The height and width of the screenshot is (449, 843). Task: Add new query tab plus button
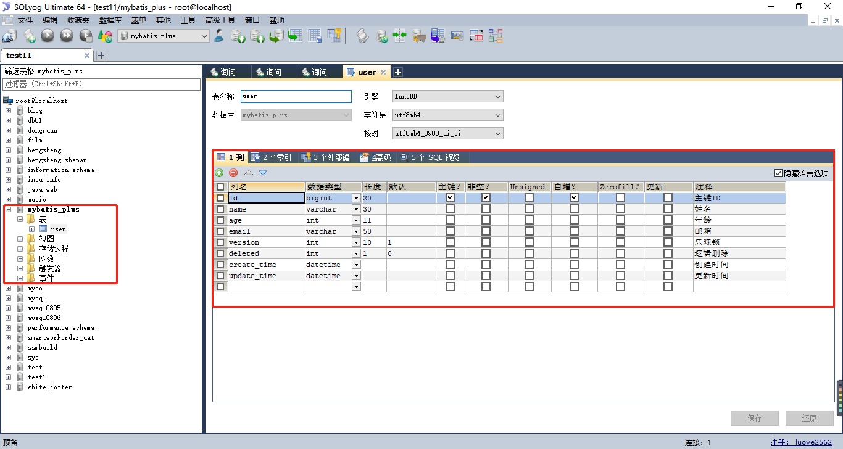pos(398,72)
